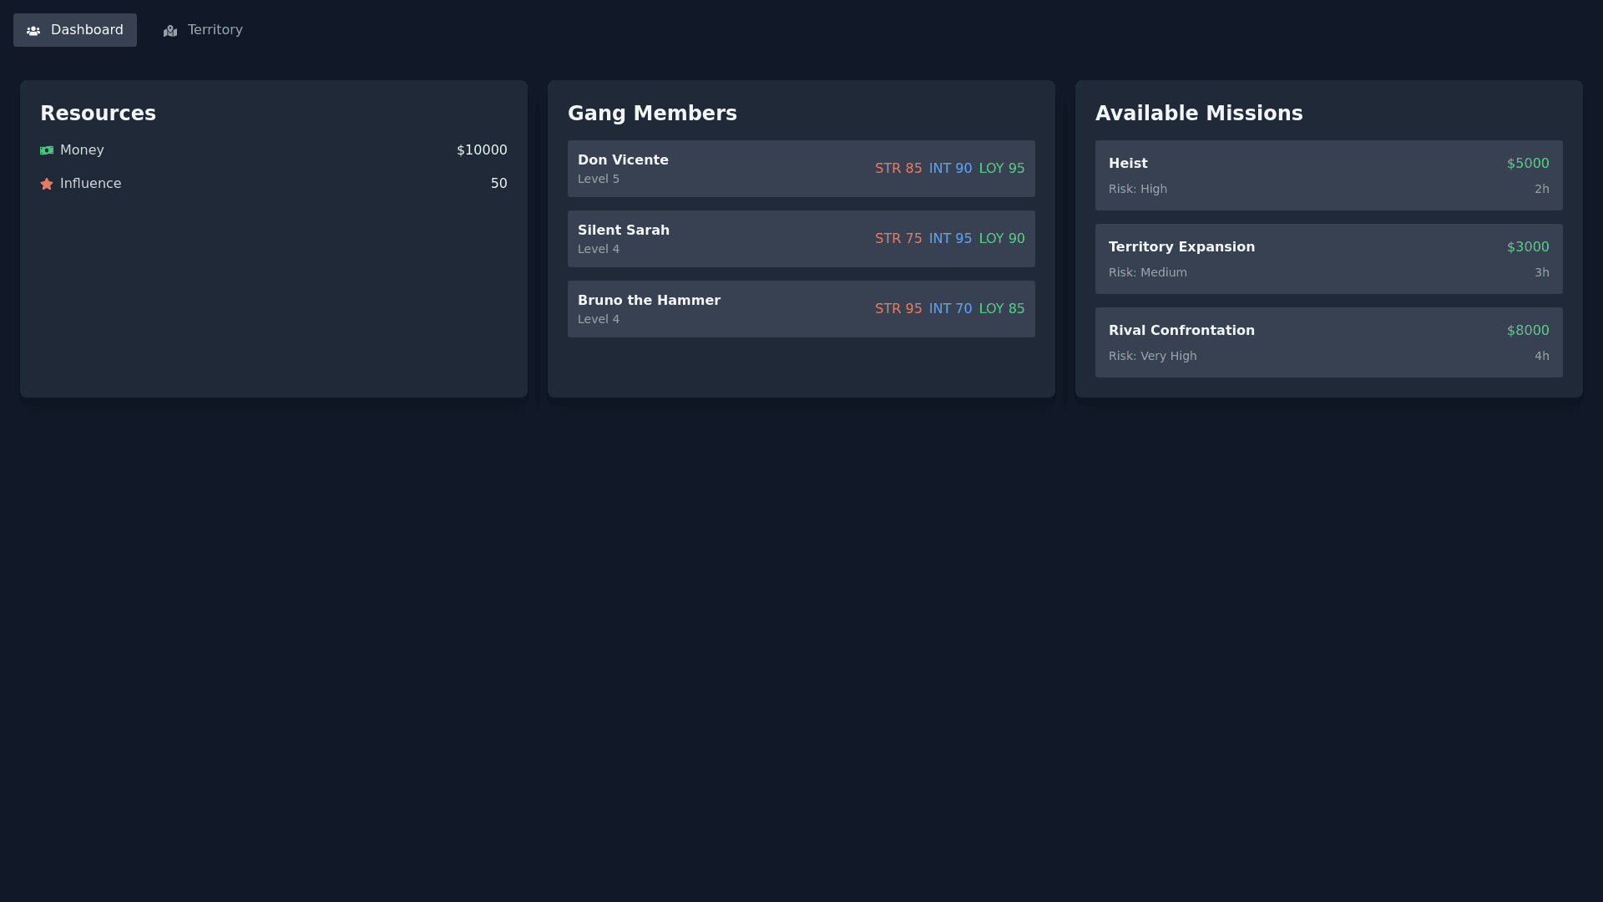Click the Territory map icon
1603x902 pixels.
coord(170,31)
